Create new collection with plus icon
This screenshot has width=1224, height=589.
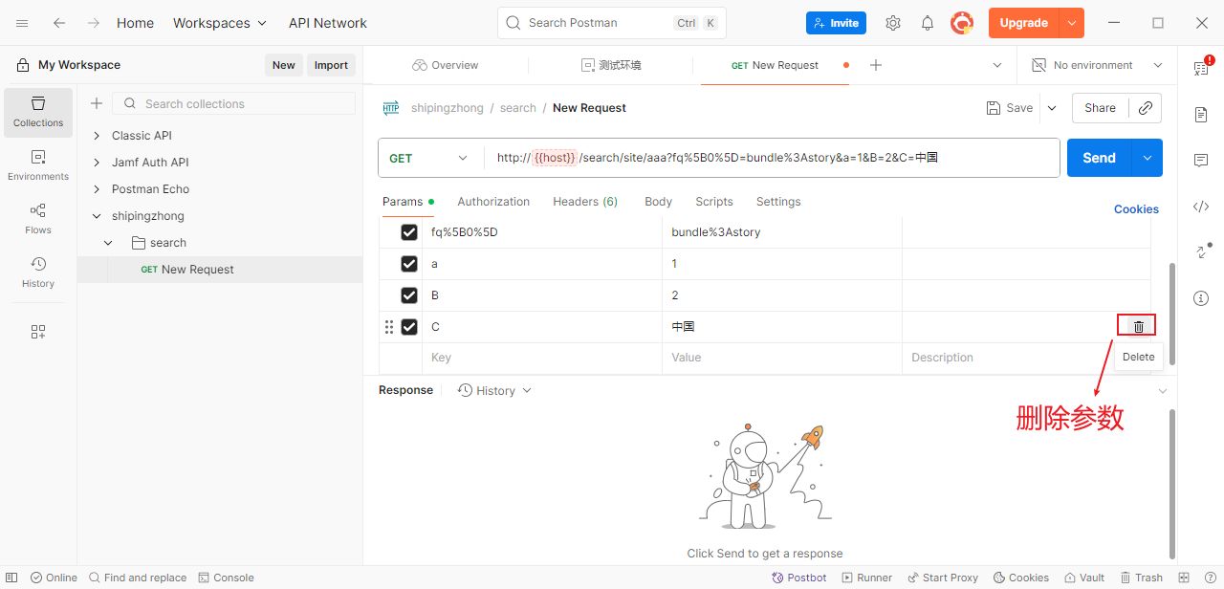[x=96, y=104]
